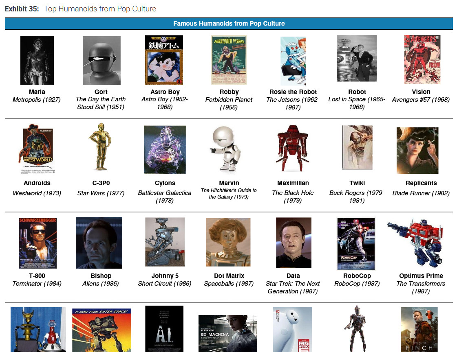Click the RoboCop movie poster
This screenshot has width=459, height=352.
[356, 244]
